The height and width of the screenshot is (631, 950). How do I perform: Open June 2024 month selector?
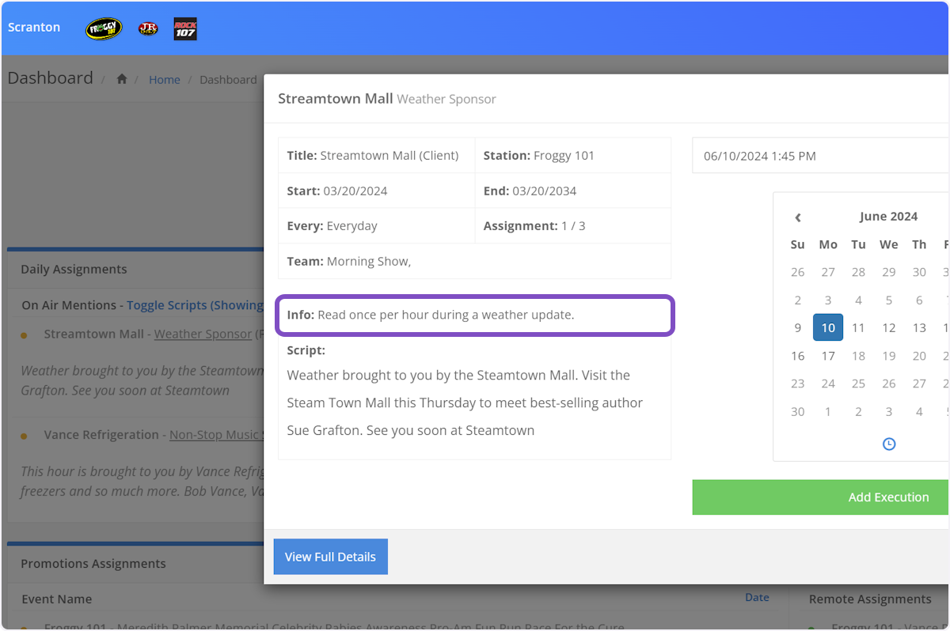pyautogui.click(x=888, y=217)
